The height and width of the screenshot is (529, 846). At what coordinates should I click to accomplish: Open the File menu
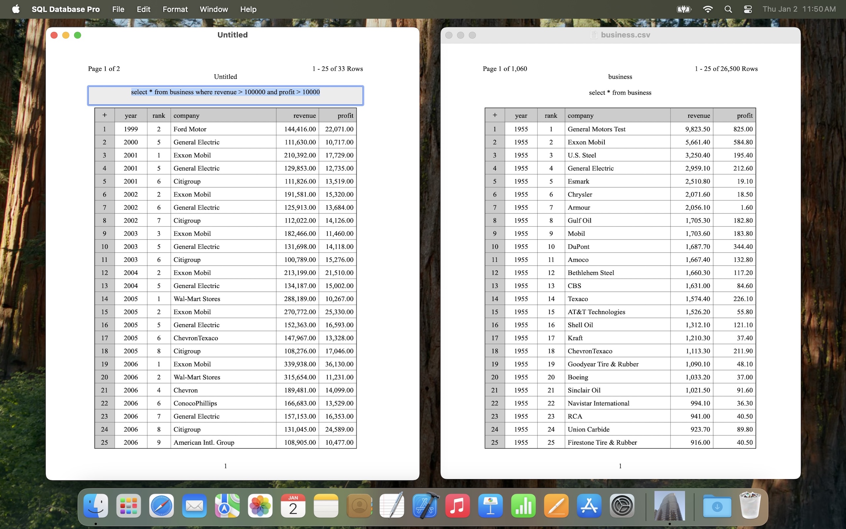(x=118, y=9)
